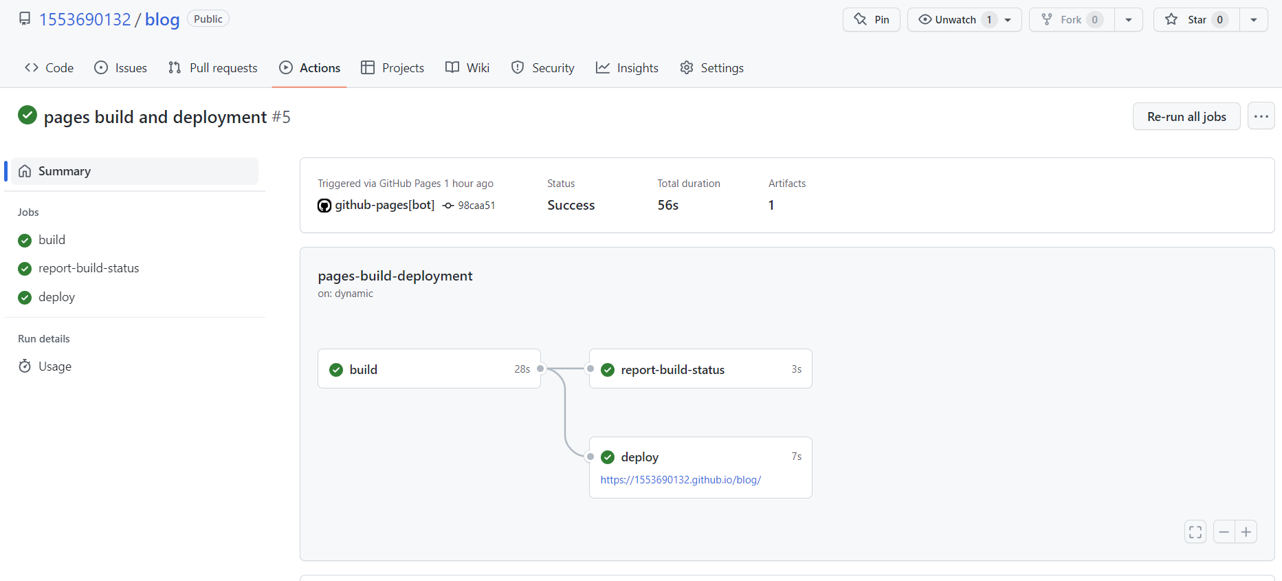Click the Actions play icon

[x=286, y=67]
